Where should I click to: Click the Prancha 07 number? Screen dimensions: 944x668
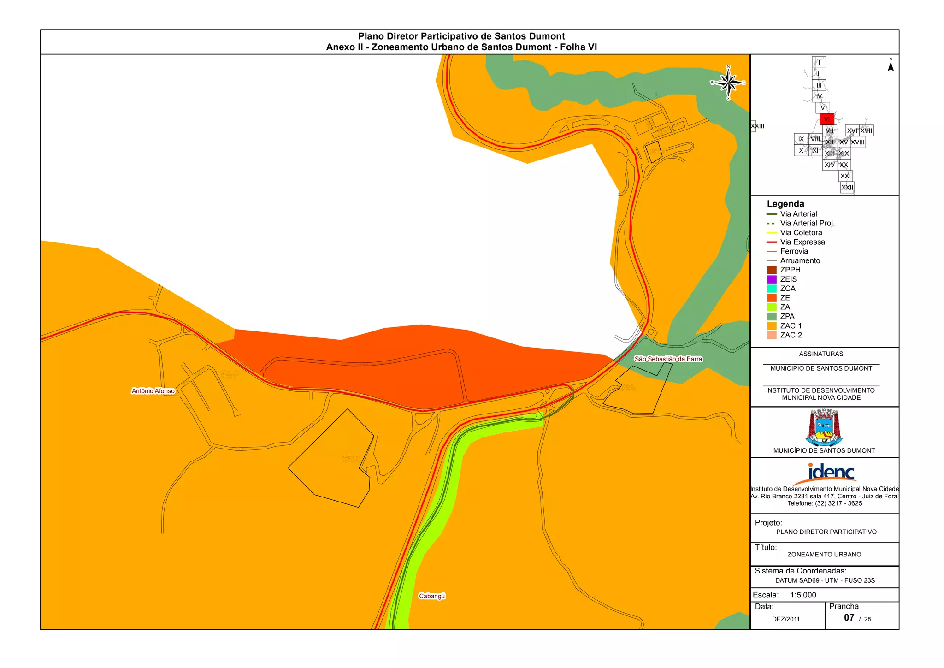click(849, 618)
